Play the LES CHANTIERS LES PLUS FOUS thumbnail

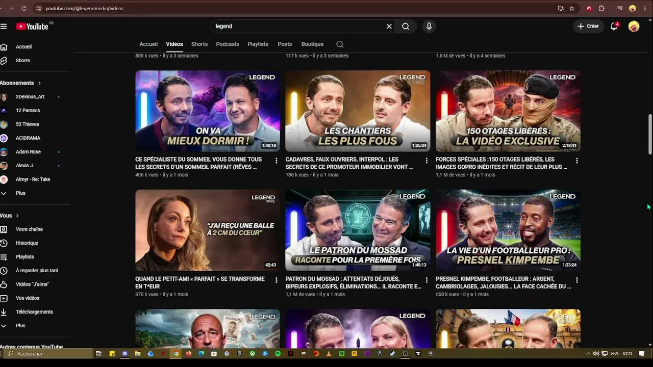(358, 111)
